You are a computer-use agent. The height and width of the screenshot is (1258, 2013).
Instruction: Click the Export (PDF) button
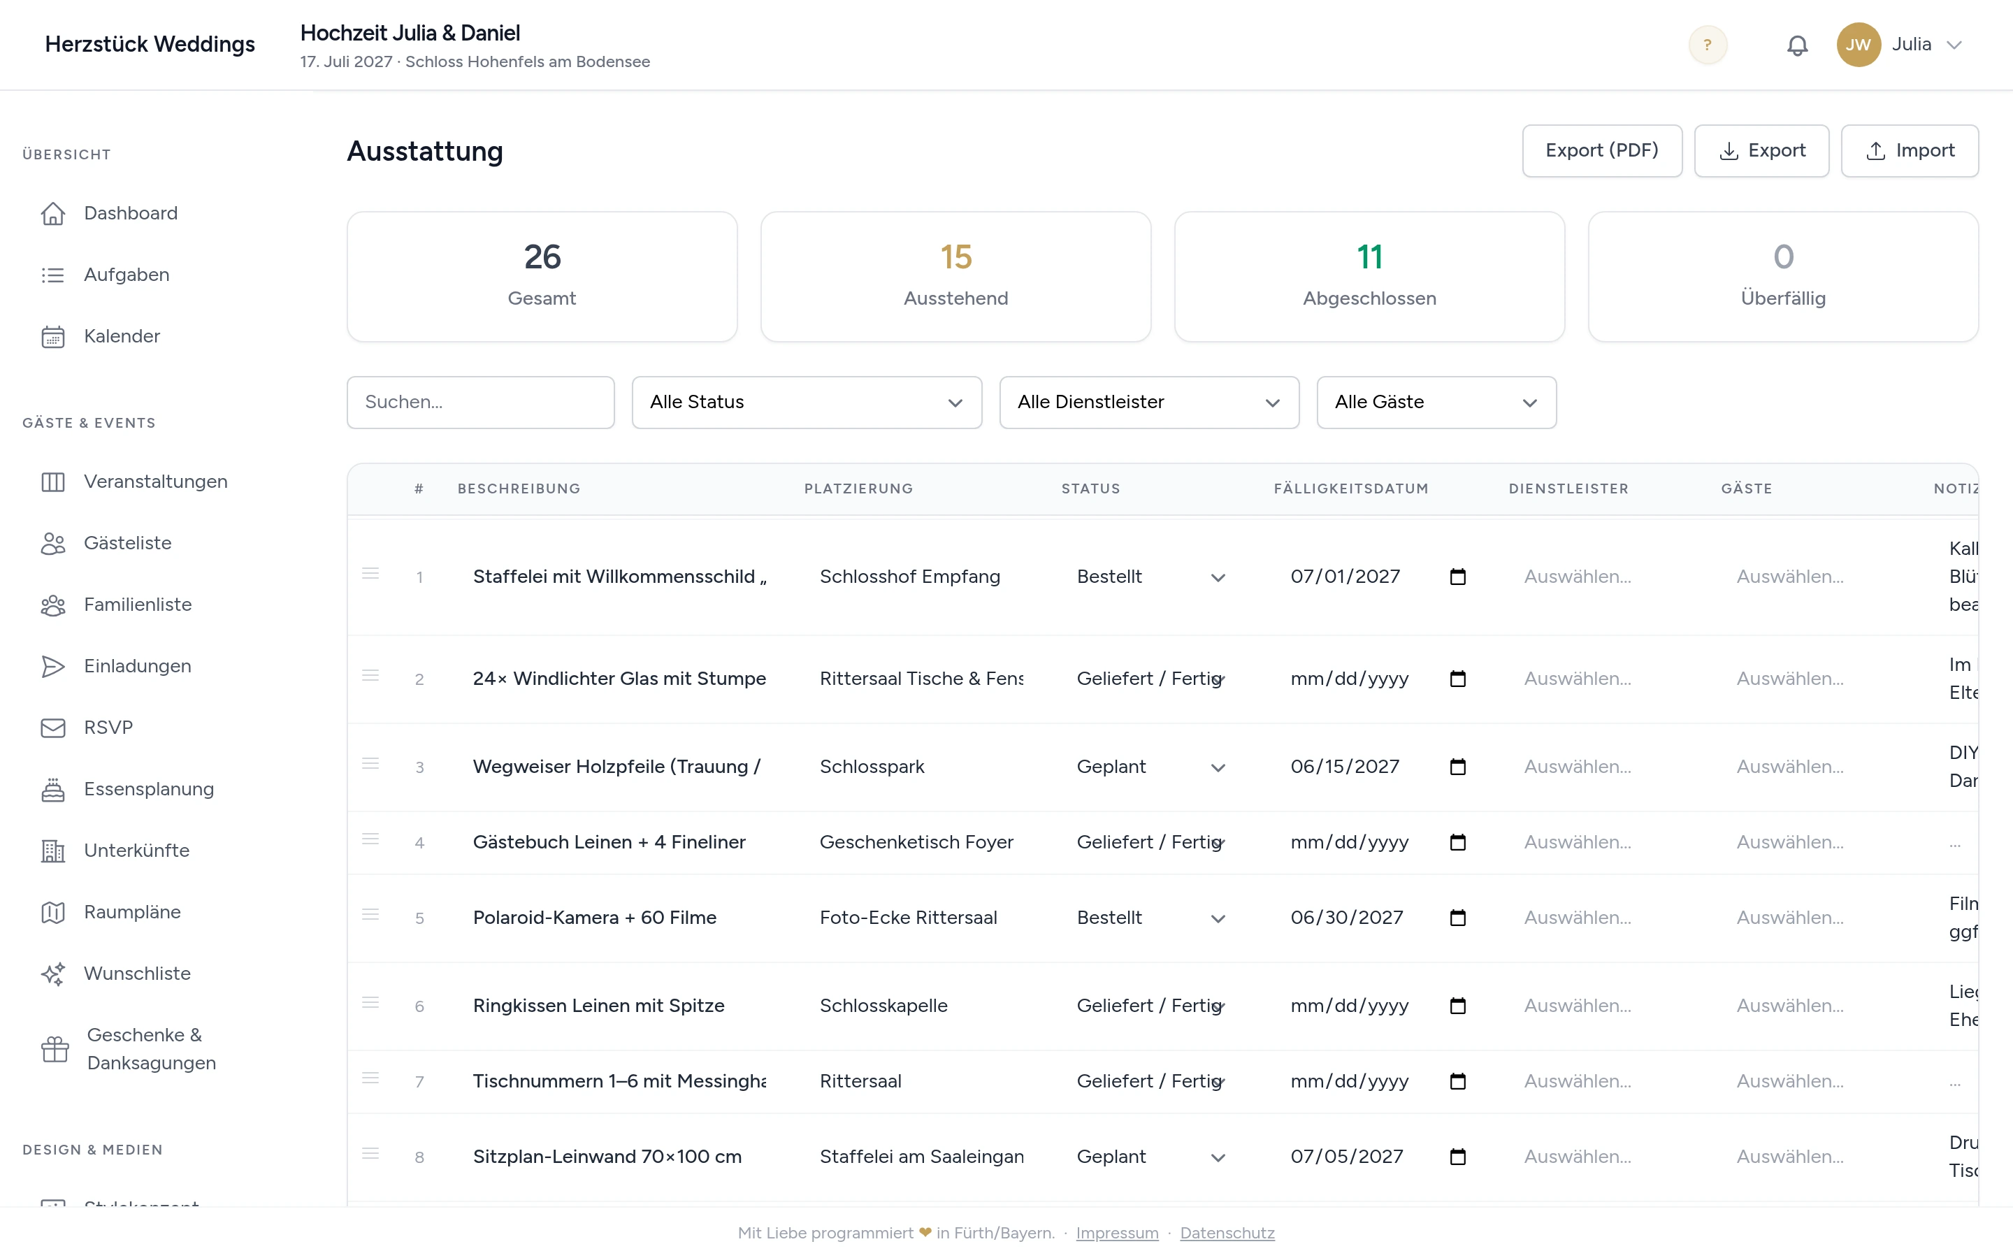point(1602,150)
